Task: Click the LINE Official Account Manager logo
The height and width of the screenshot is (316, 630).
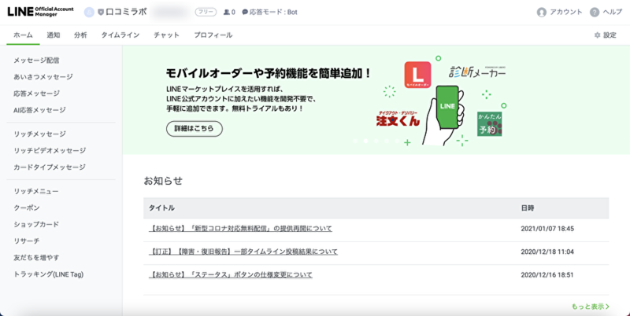Action: click(x=41, y=12)
